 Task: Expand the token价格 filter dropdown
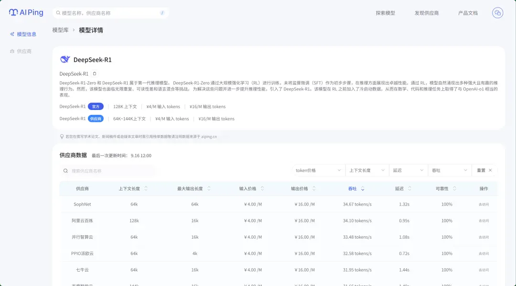(318, 170)
